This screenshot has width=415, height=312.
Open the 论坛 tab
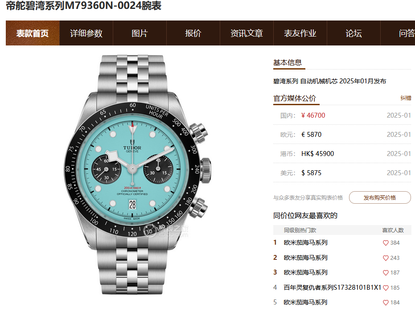pos(353,33)
